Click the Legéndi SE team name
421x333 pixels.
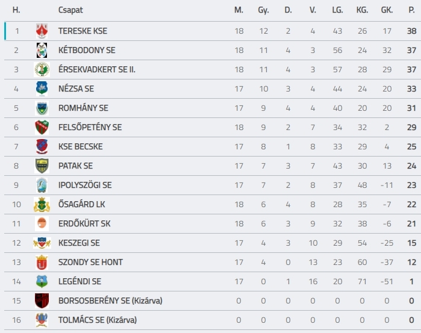tap(80, 281)
